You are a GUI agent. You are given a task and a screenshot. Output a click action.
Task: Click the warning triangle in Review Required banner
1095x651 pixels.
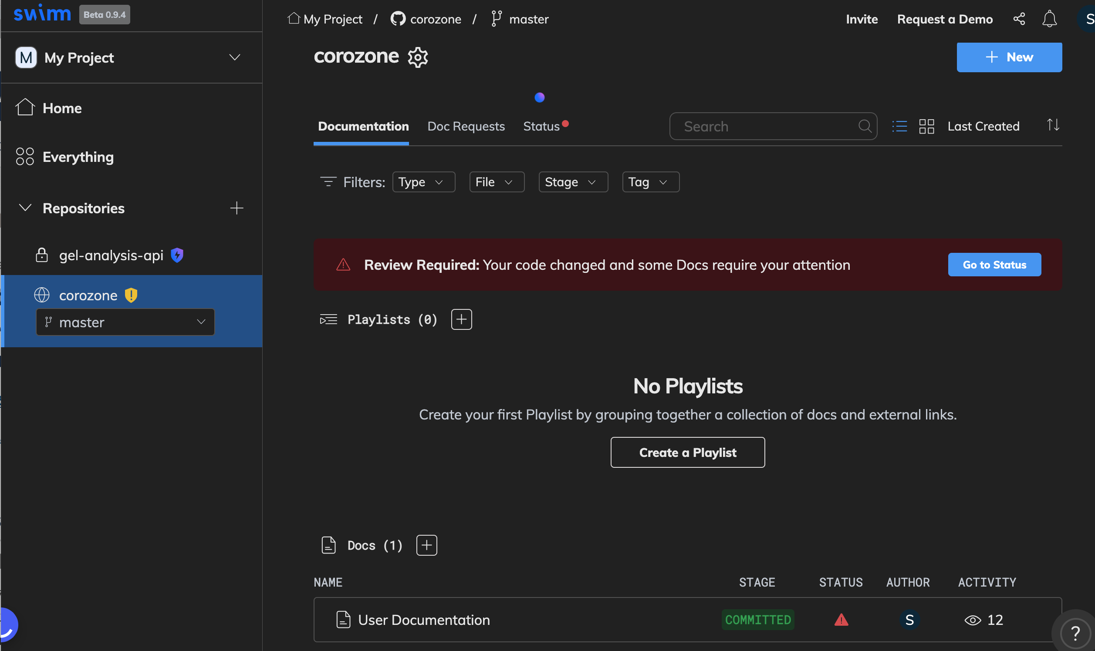pyautogui.click(x=343, y=265)
